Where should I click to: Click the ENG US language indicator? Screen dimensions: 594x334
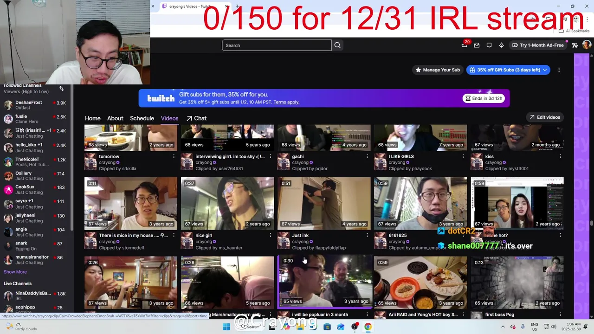pyautogui.click(x=535, y=327)
